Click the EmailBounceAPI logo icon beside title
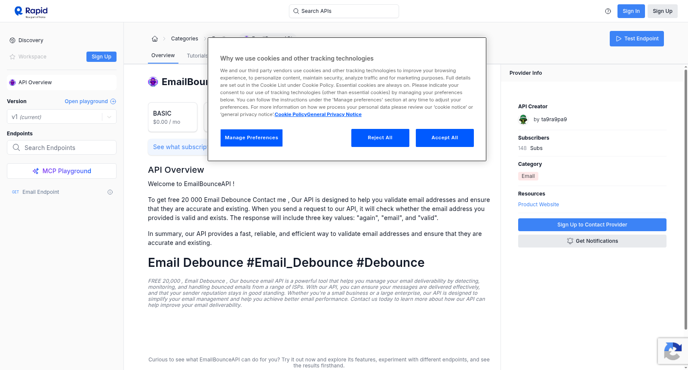 pyautogui.click(x=153, y=82)
